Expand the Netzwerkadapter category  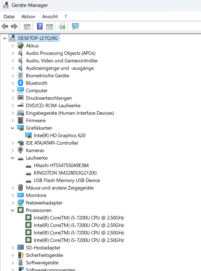[13, 203]
